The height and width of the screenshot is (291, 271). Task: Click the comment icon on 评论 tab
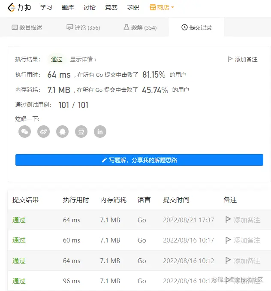pos(70,27)
